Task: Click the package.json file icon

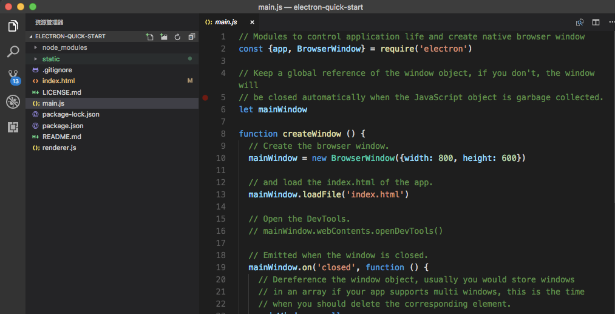Action: (x=36, y=126)
